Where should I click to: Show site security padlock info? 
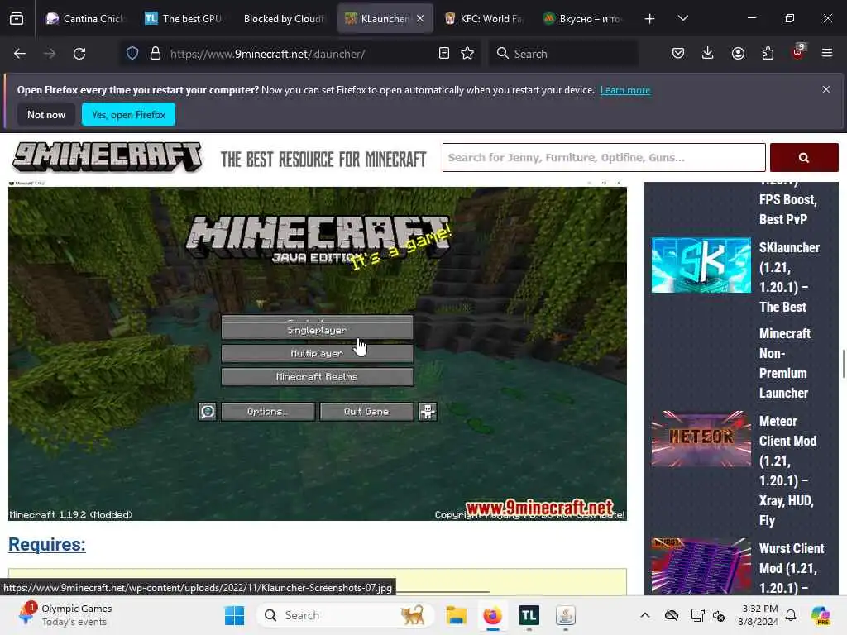(x=156, y=54)
